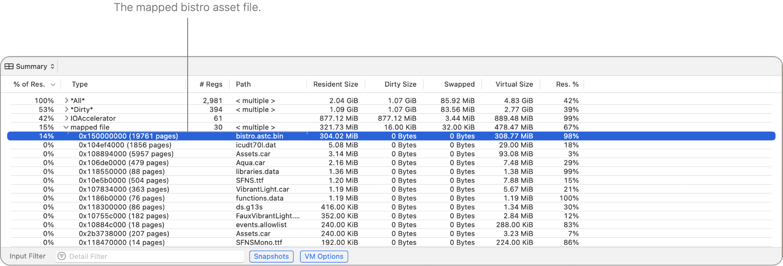
Task: Click the Snapshots button
Action: [x=271, y=256]
